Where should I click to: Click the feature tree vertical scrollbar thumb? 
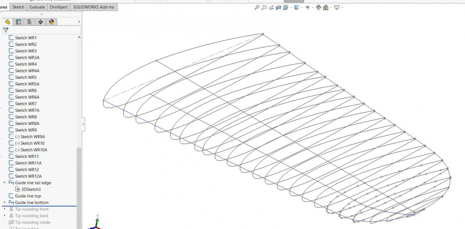(79, 188)
